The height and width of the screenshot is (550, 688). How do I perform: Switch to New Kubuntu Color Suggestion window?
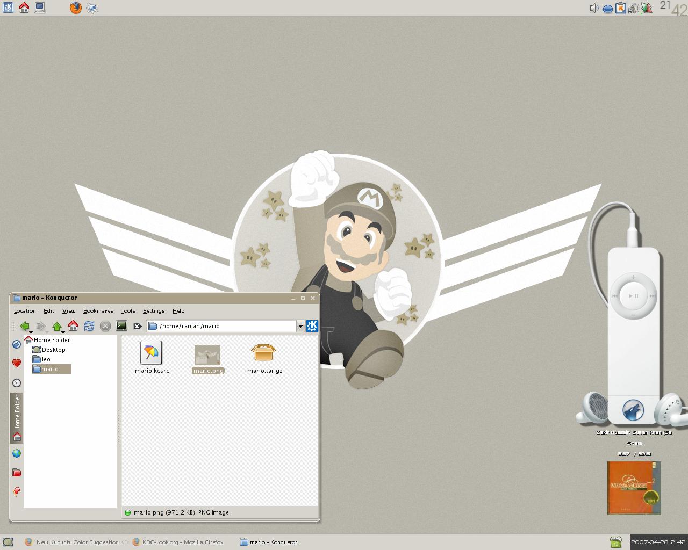76,542
